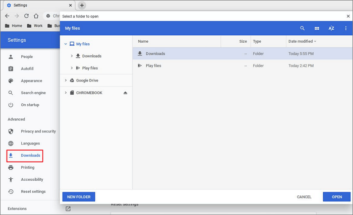Go to the Home page button
The width and height of the screenshot is (353, 215).
(36, 16)
